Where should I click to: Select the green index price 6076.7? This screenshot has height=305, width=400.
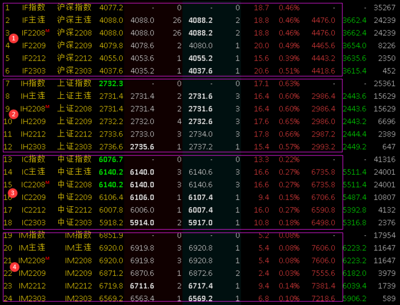pyautogui.click(x=111, y=159)
